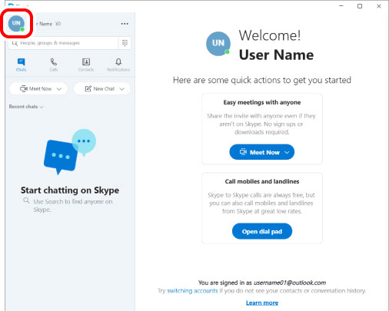389x311 pixels.
Task: Open the Learn more link
Action: point(262,303)
